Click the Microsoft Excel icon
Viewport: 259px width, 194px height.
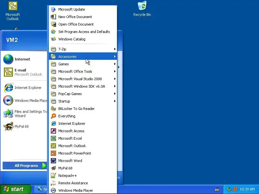pyautogui.click(x=53, y=138)
